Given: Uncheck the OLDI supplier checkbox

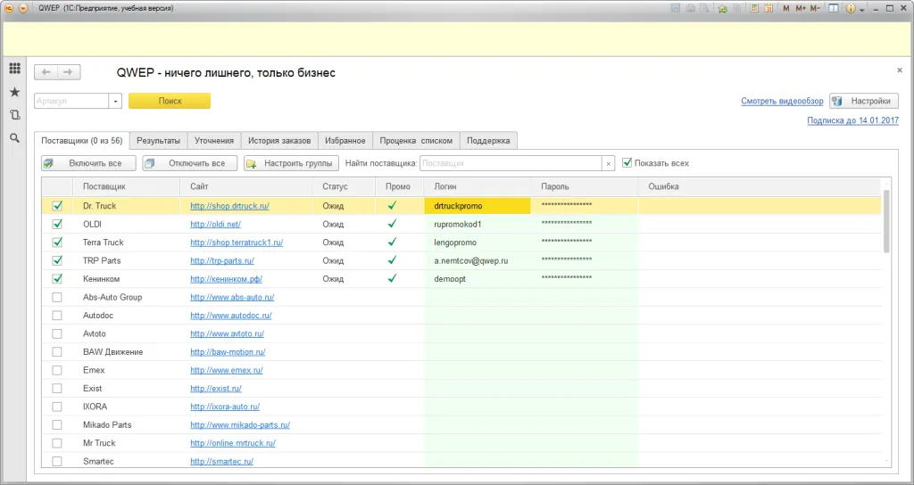Looking at the screenshot, I should pos(57,224).
